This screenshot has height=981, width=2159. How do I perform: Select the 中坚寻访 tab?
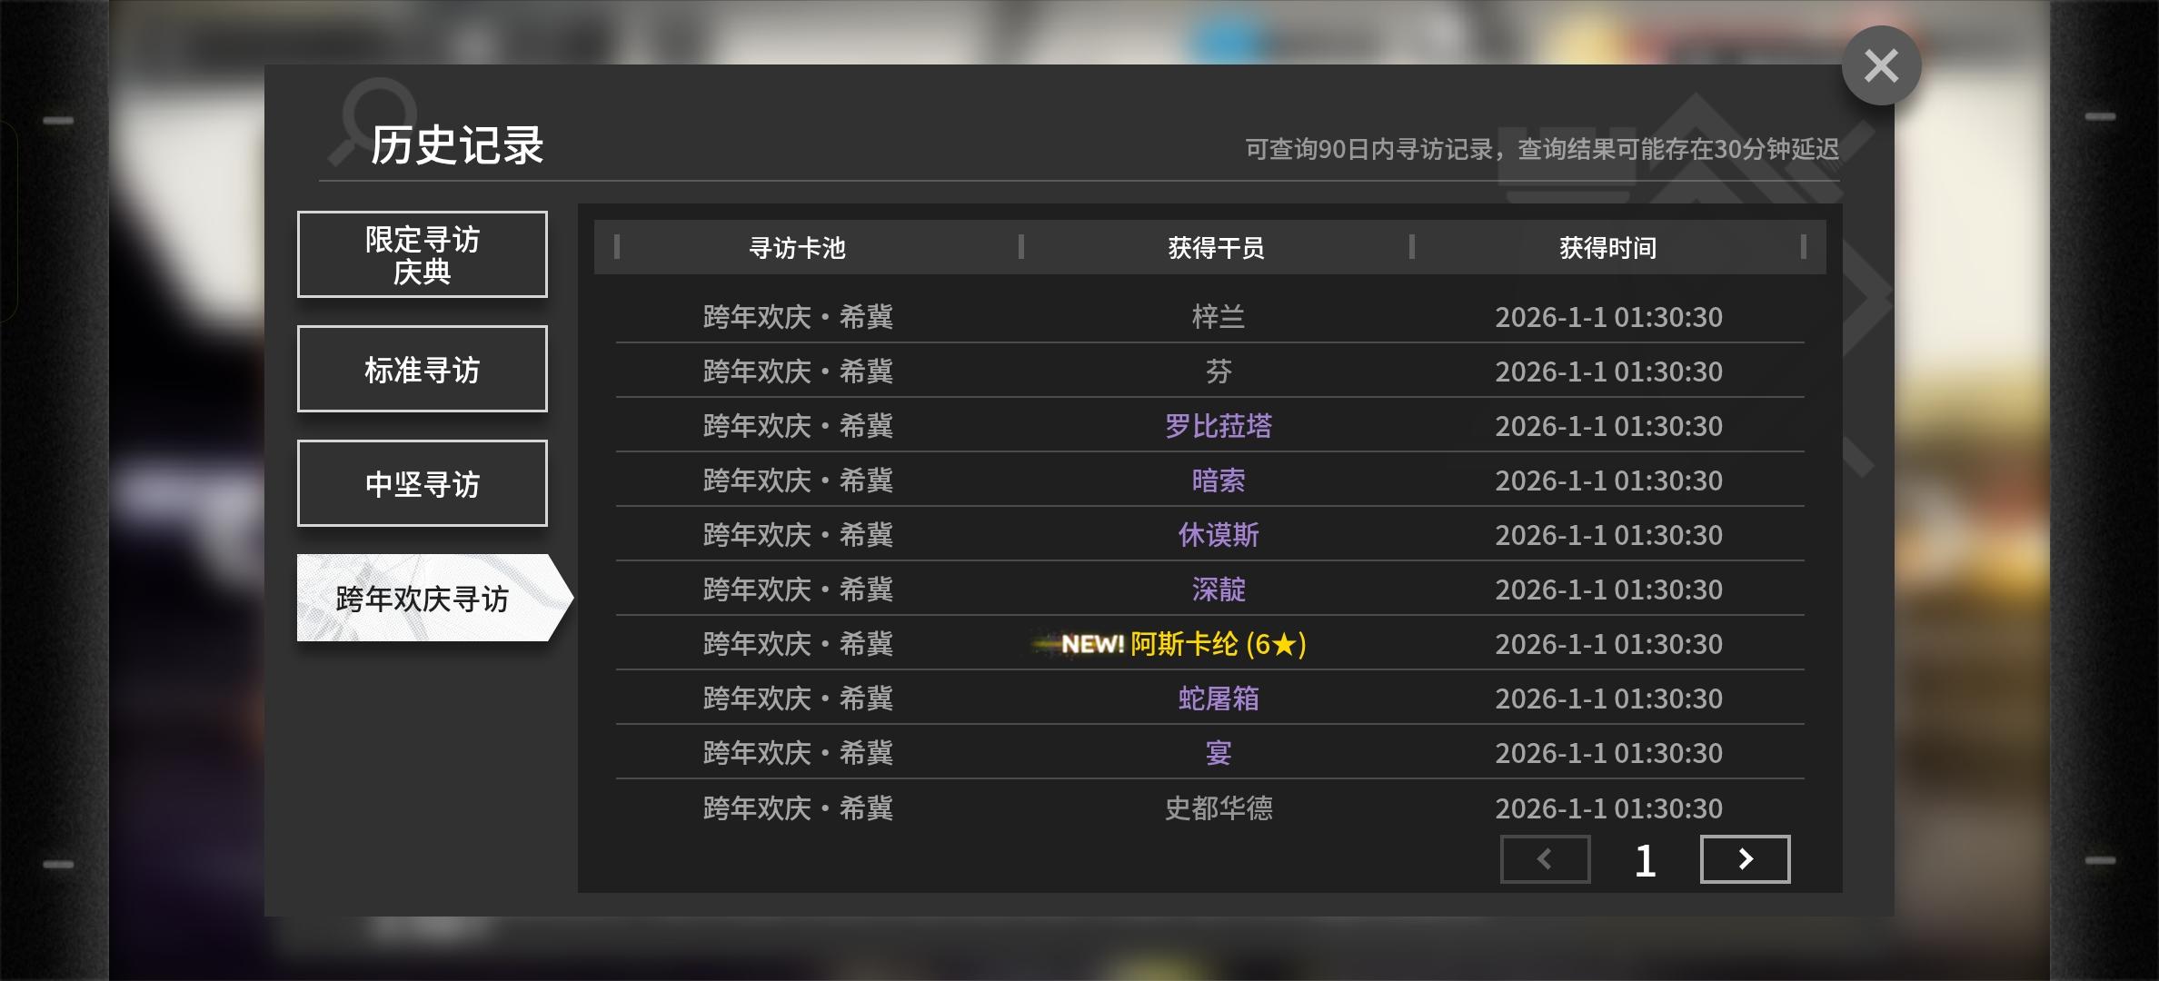422,483
